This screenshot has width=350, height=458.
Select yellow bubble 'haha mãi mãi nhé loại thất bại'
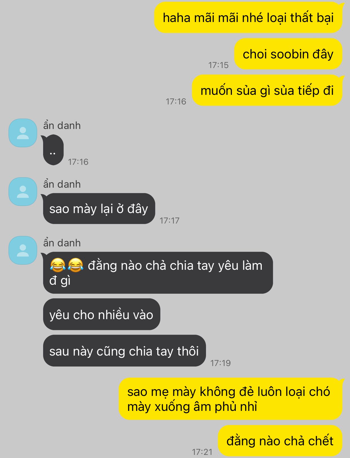[249, 17]
